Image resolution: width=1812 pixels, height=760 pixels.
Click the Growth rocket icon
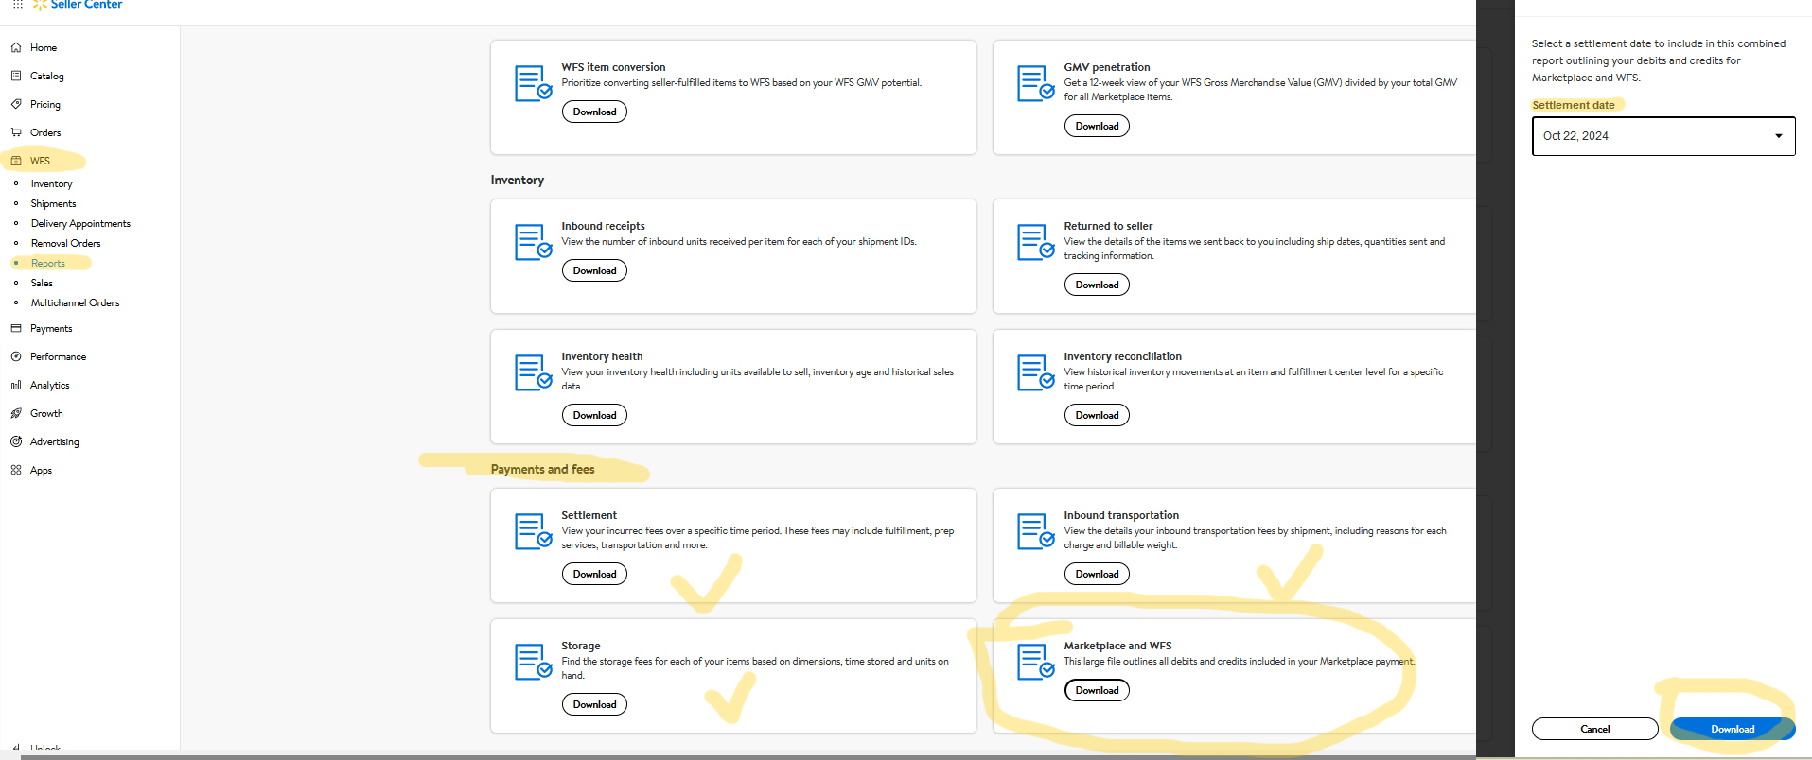(16, 413)
